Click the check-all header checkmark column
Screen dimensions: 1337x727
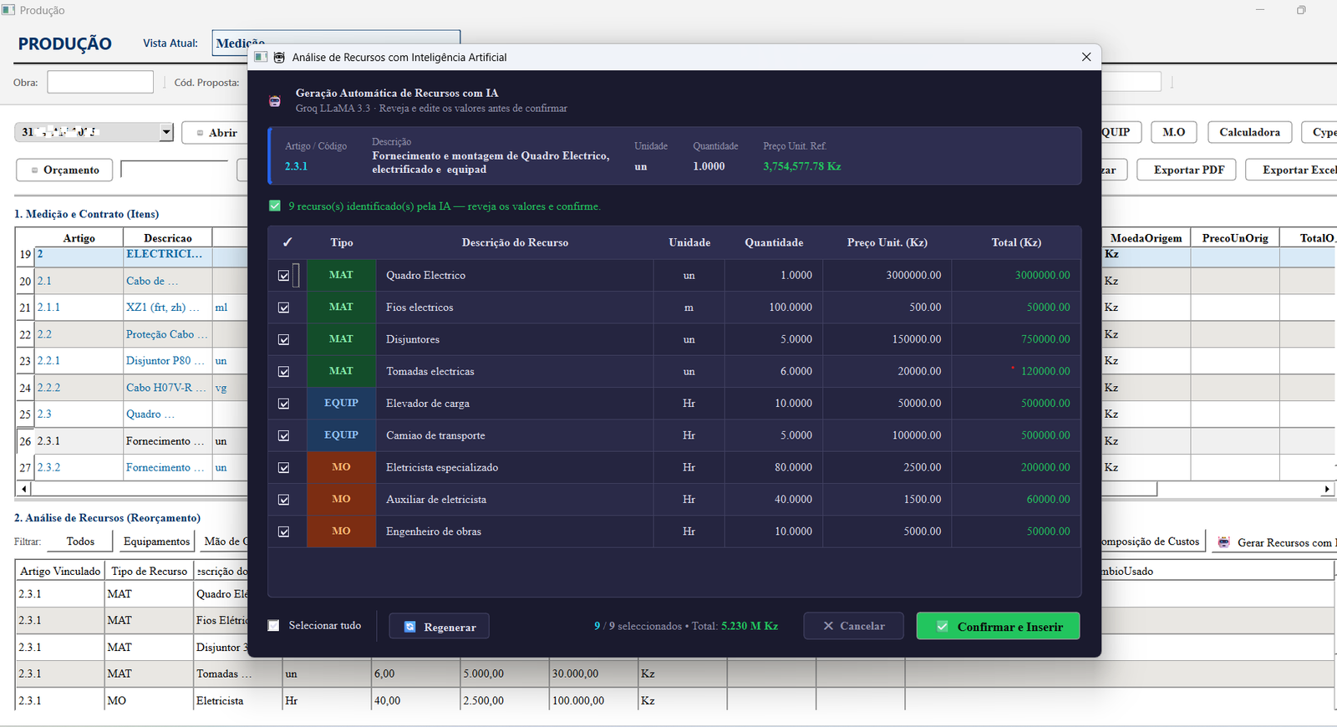(x=287, y=242)
